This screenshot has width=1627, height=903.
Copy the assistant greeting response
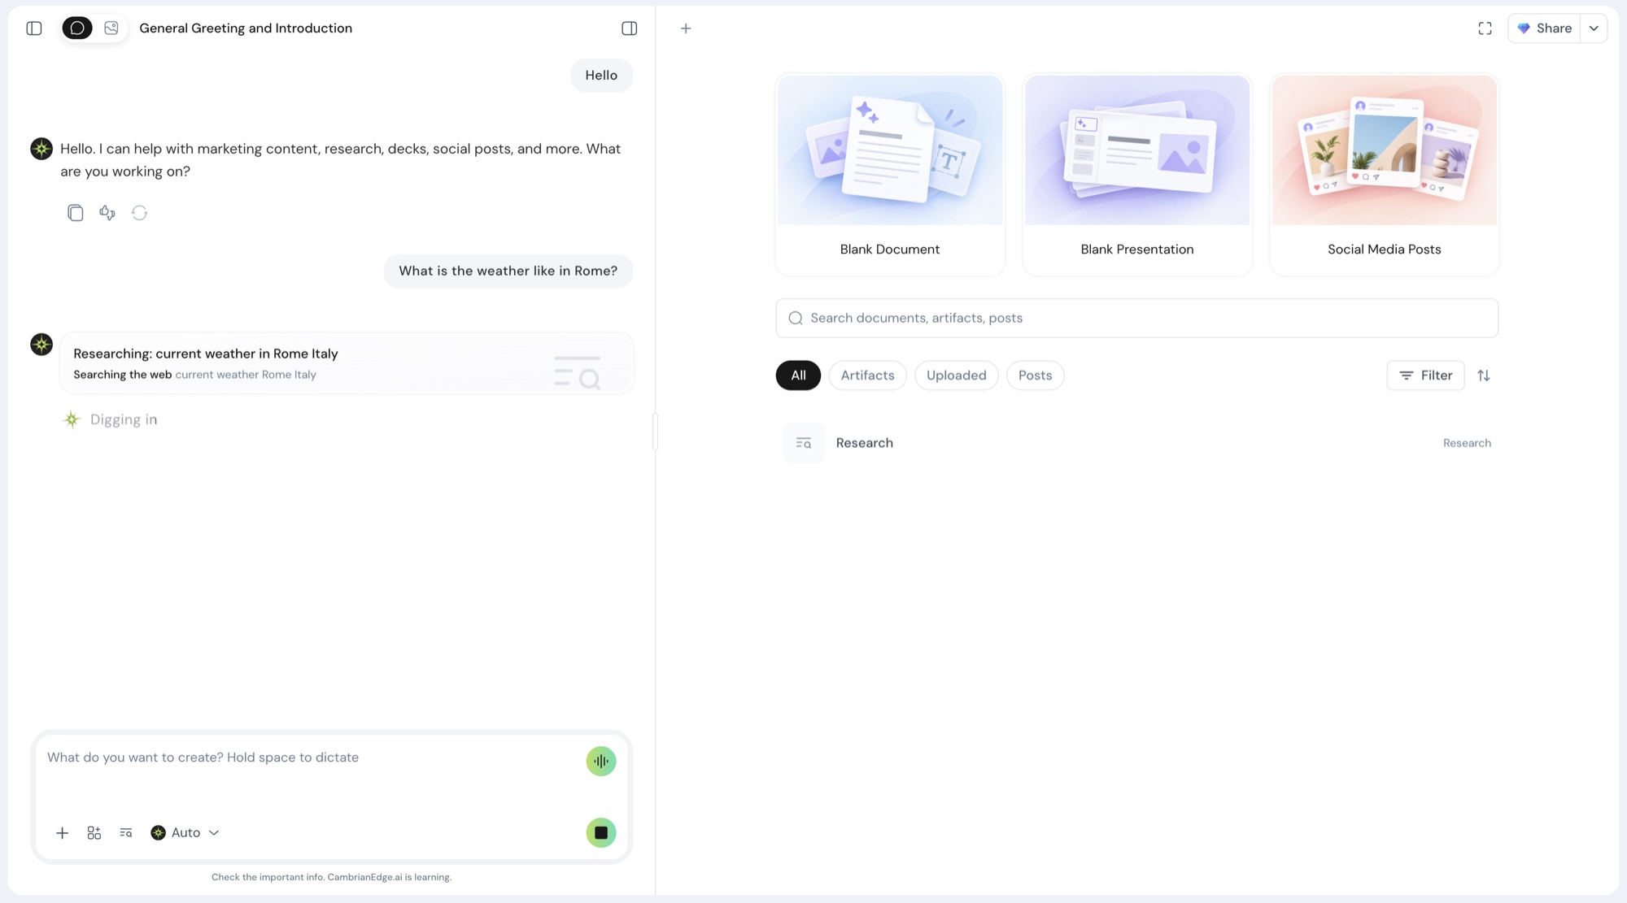[75, 213]
